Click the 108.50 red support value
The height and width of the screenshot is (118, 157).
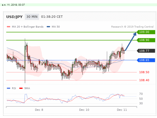pos(144,72)
